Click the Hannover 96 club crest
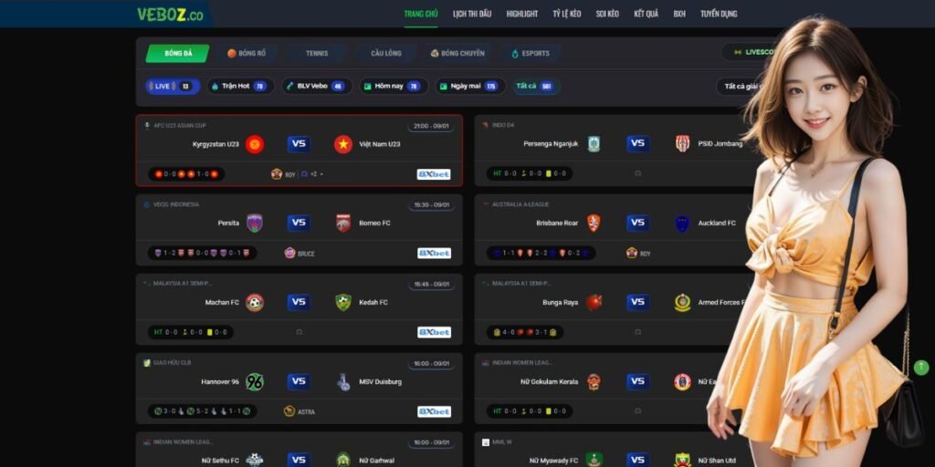Image resolution: width=935 pixels, height=467 pixels. point(255,382)
